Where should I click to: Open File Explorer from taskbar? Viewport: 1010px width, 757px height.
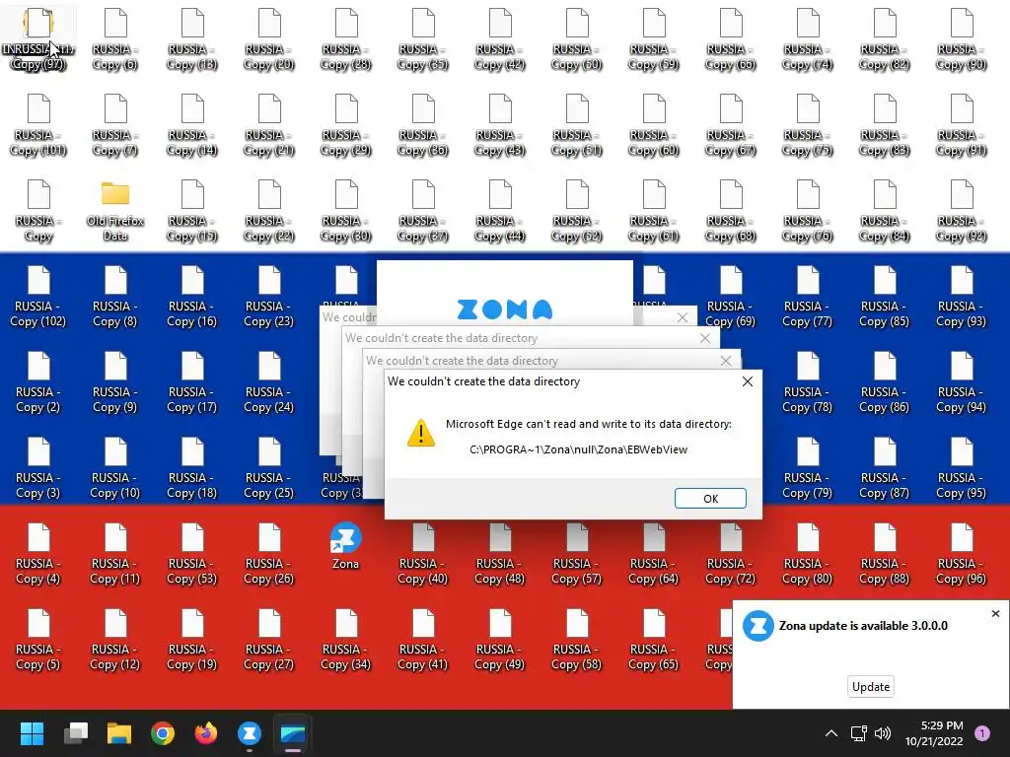click(119, 733)
